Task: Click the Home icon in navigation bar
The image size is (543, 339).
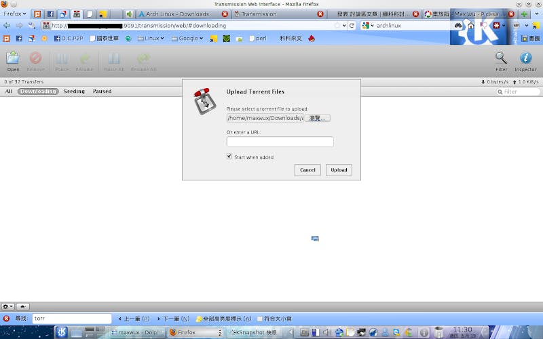Action: coord(470,26)
